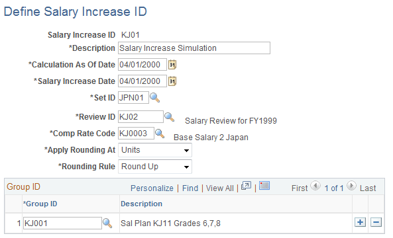Open lookup for Set ID field
The image size is (393, 238).
(x=154, y=97)
